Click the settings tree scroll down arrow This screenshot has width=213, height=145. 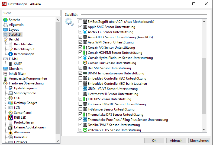click(58, 141)
